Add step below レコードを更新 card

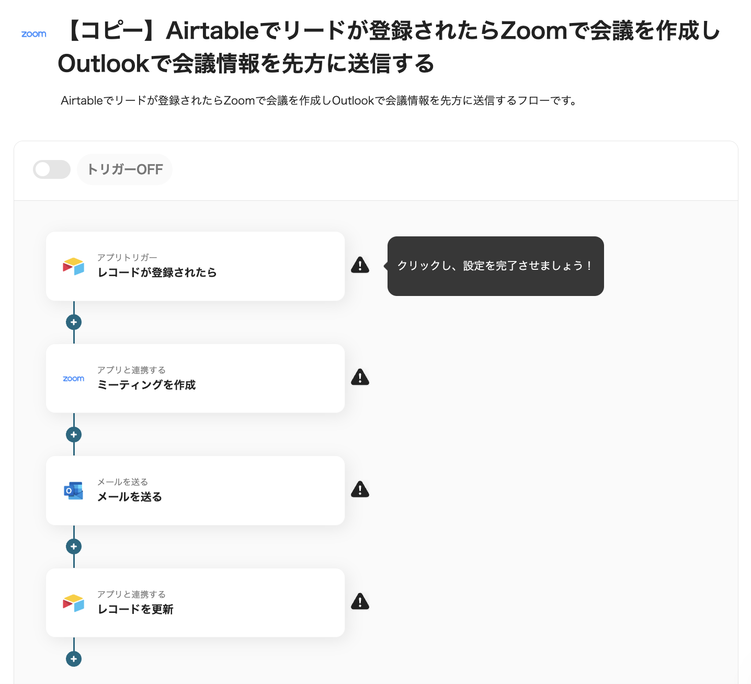(74, 659)
